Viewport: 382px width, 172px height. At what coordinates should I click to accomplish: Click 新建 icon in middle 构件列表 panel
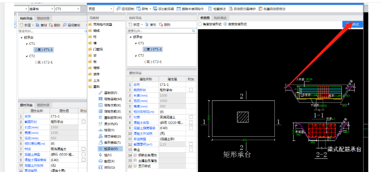130,25
